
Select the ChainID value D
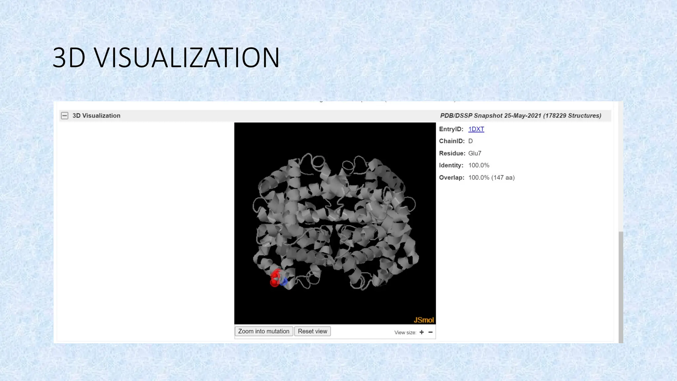[470, 141]
